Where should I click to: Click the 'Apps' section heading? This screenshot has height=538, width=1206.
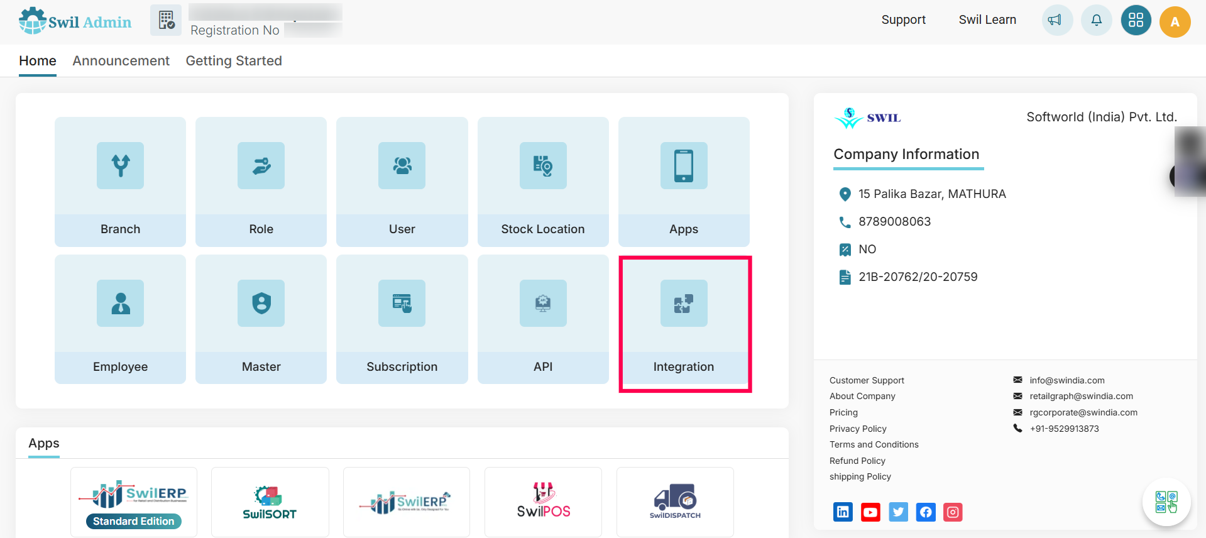44,443
